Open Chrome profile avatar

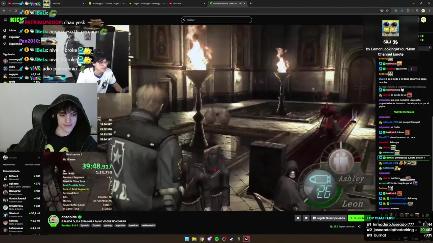pos(423,10)
